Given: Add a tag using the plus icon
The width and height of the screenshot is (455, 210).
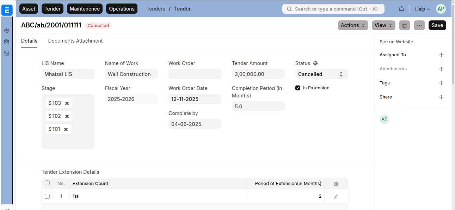Looking at the screenshot, I should (441, 83).
